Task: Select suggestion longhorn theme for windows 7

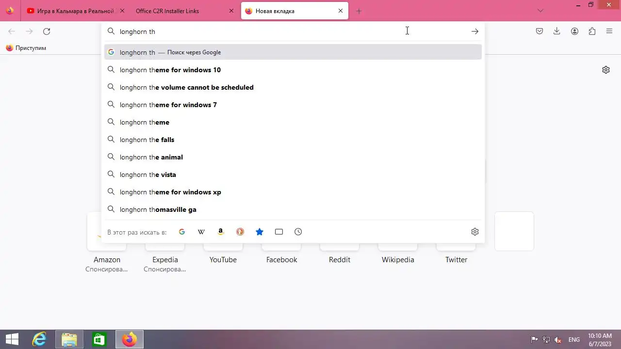Action: point(293,105)
